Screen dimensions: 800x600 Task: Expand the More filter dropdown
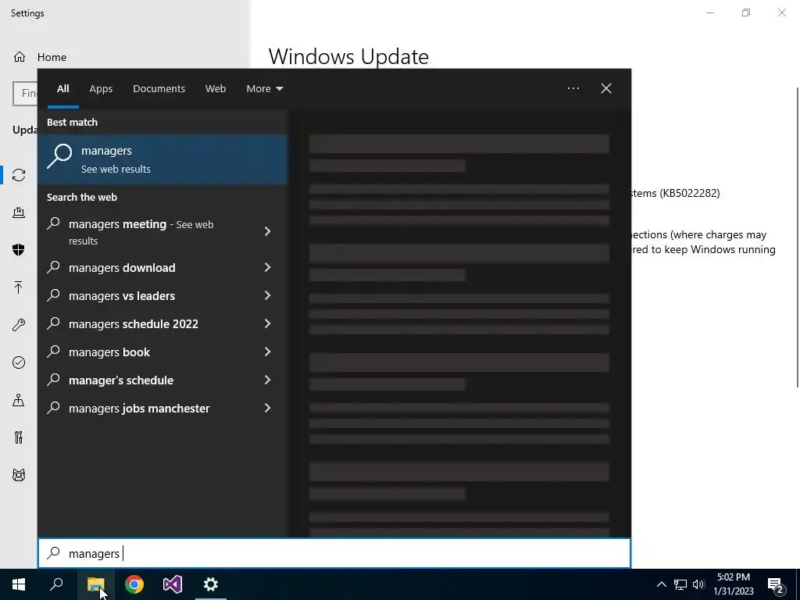point(264,89)
